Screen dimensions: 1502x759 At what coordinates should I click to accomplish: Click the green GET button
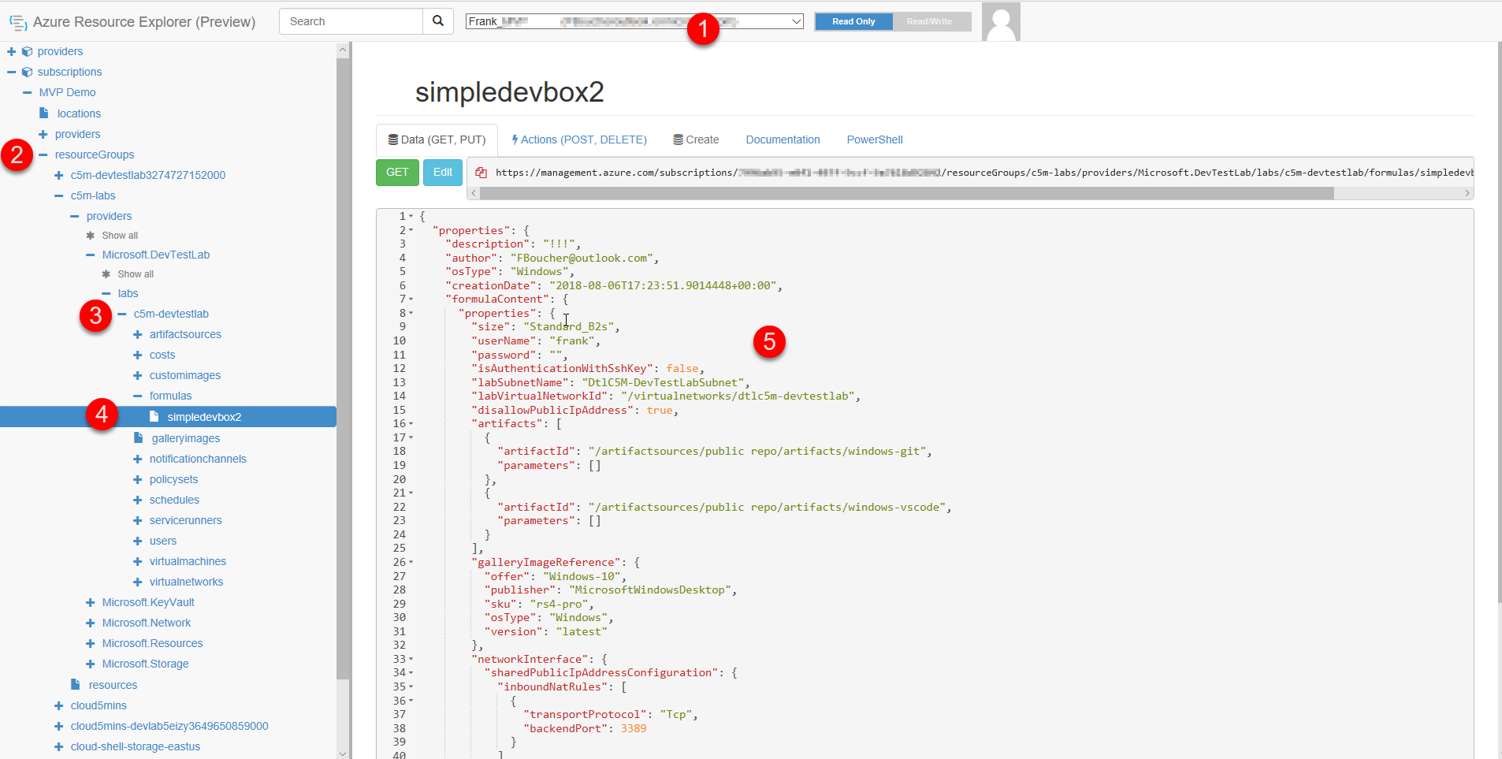coord(397,172)
